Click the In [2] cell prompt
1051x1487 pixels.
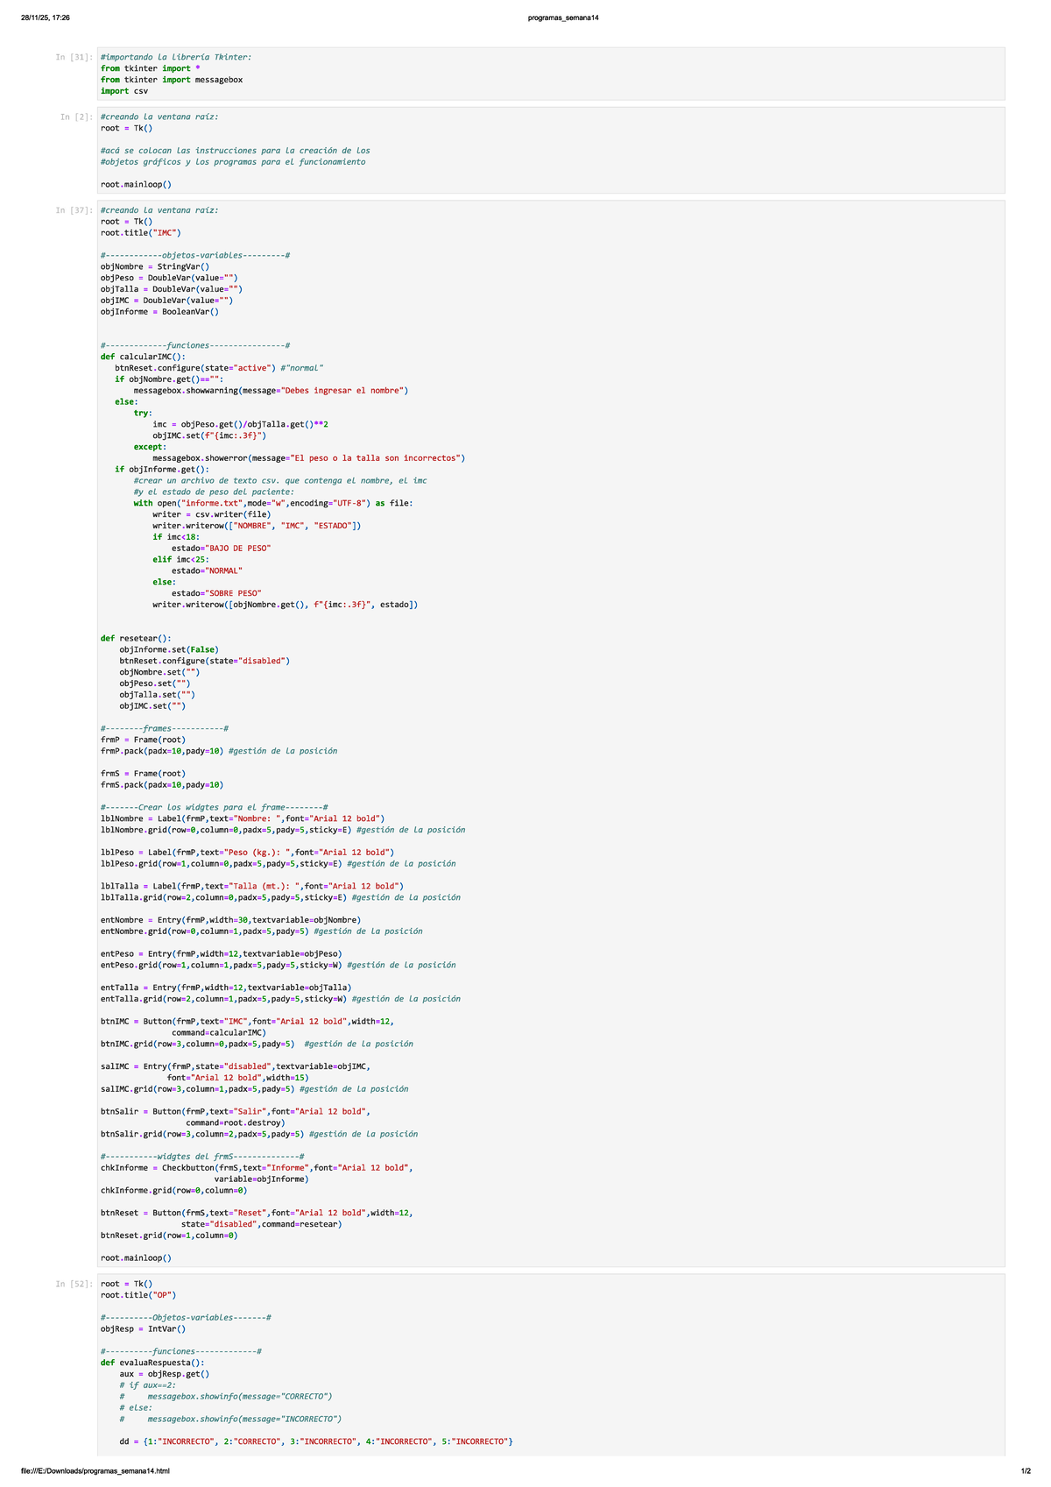[x=76, y=117]
